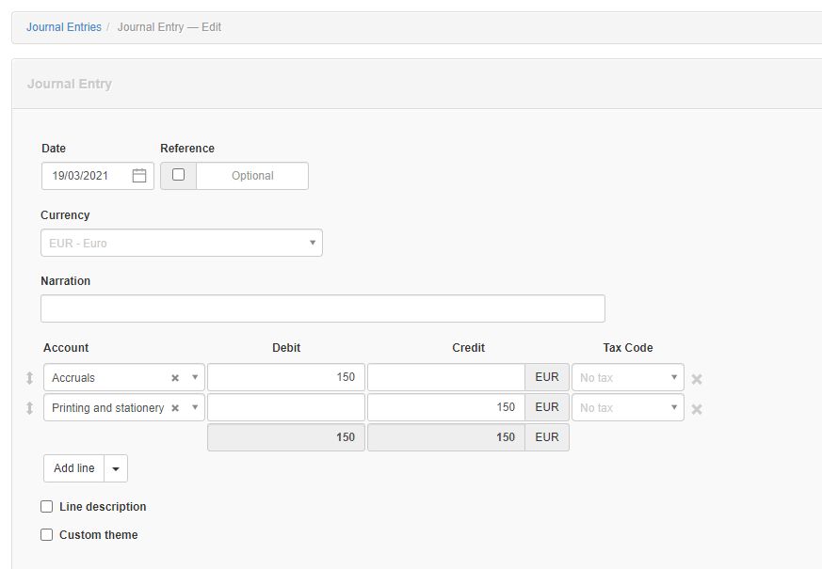This screenshot has height=569, width=822.
Task: Clear the Printing and stationery account
Action: point(175,408)
